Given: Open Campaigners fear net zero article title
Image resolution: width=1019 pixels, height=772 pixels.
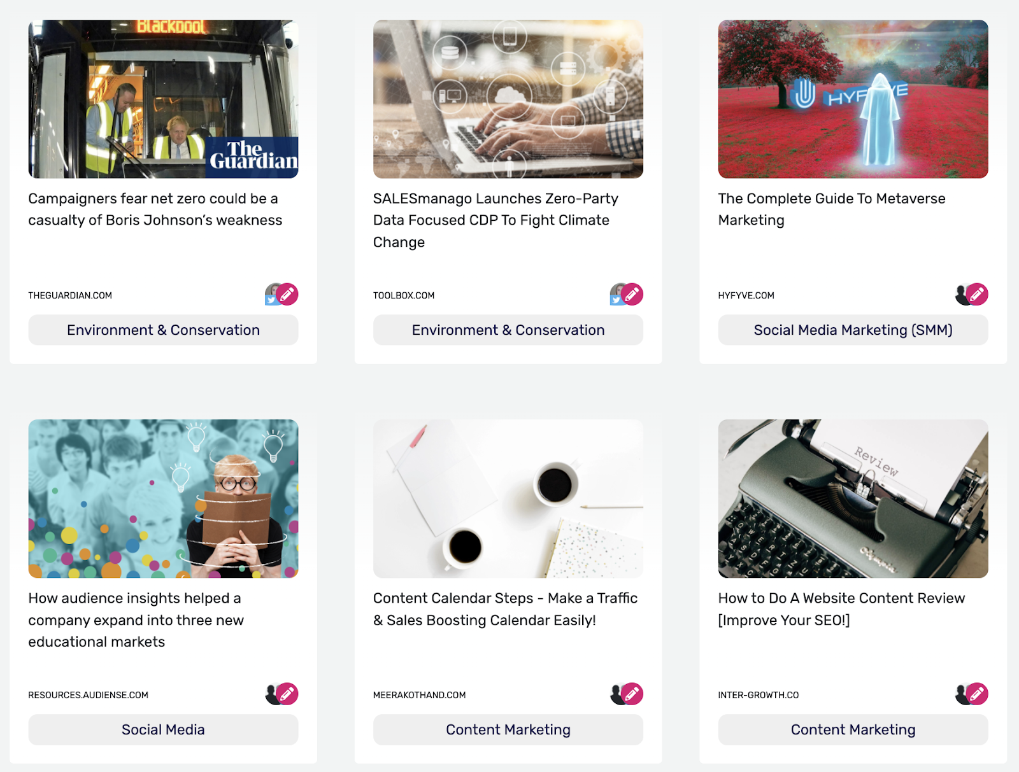Looking at the screenshot, I should click(x=155, y=209).
